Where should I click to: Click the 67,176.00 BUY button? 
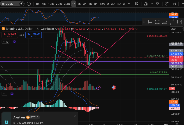pos(33,35)
